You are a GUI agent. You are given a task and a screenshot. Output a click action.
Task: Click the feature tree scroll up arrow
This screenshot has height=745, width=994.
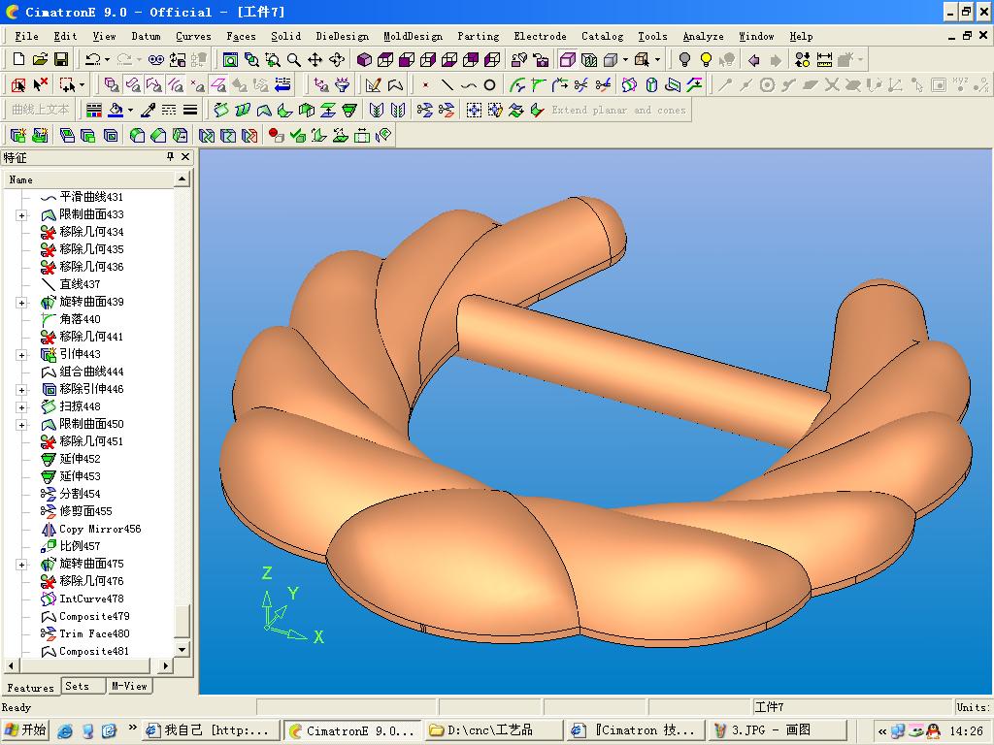tap(182, 179)
